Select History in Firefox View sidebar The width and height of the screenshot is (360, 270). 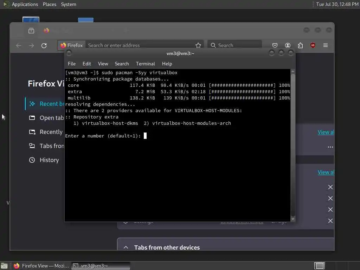(x=45, y=160)
